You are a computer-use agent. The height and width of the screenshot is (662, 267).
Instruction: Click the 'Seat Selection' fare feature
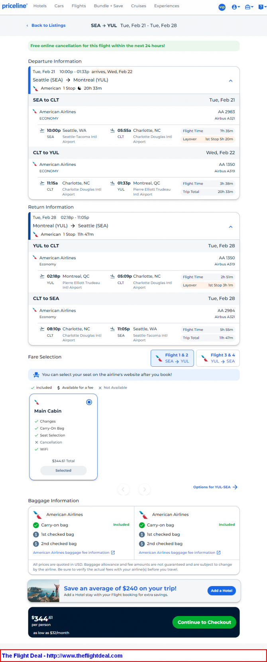coord(52,435)
